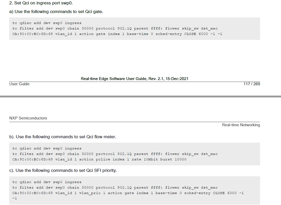Select the 'Real-time Networking' chapter header

coord(241,125)
